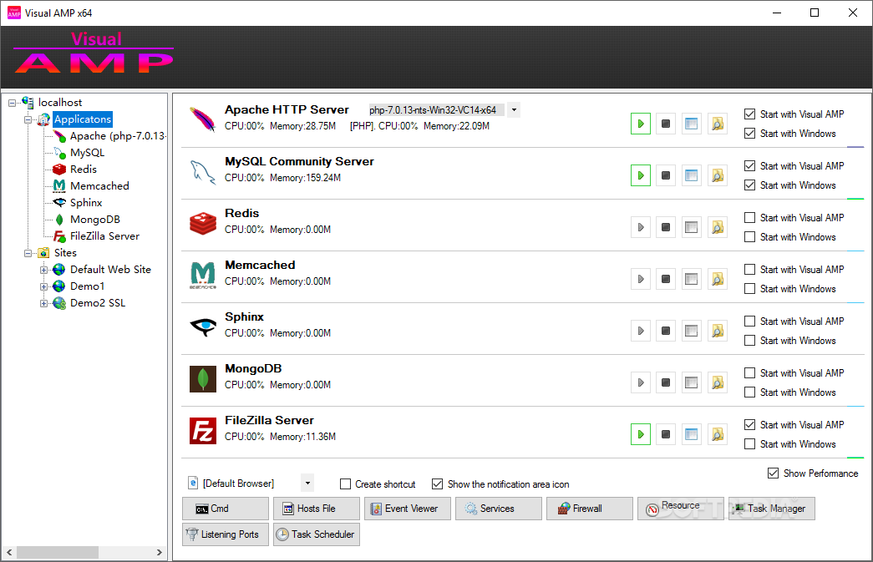Enable FileZilla Start with Windows
873x562 pixels.
750,444
